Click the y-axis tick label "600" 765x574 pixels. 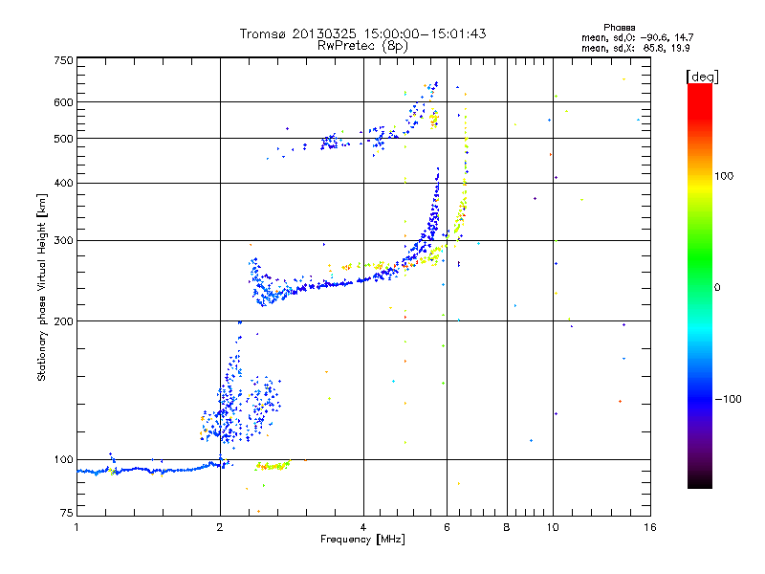(x=63, y=102)
